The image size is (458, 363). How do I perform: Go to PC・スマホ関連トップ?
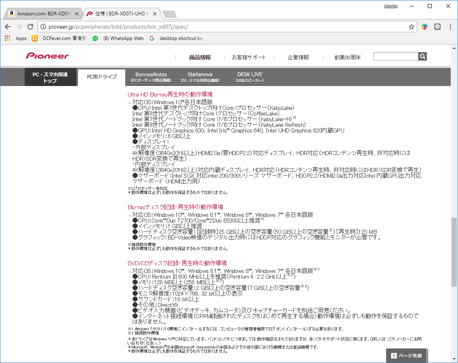point(50,77)
